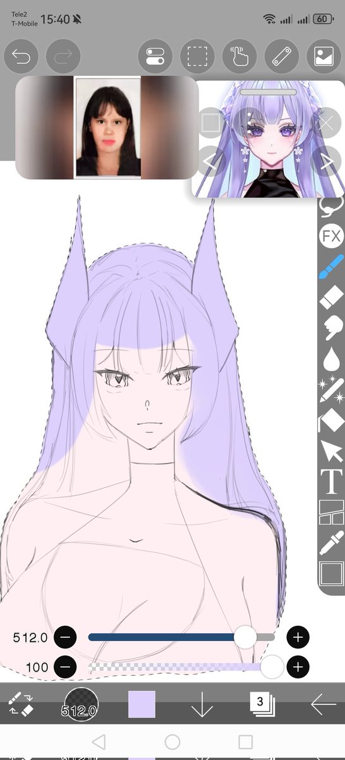Tap the redo arrow button
Image resolution: width=345 pixels, height=760 pixels.
coord(63,57)
